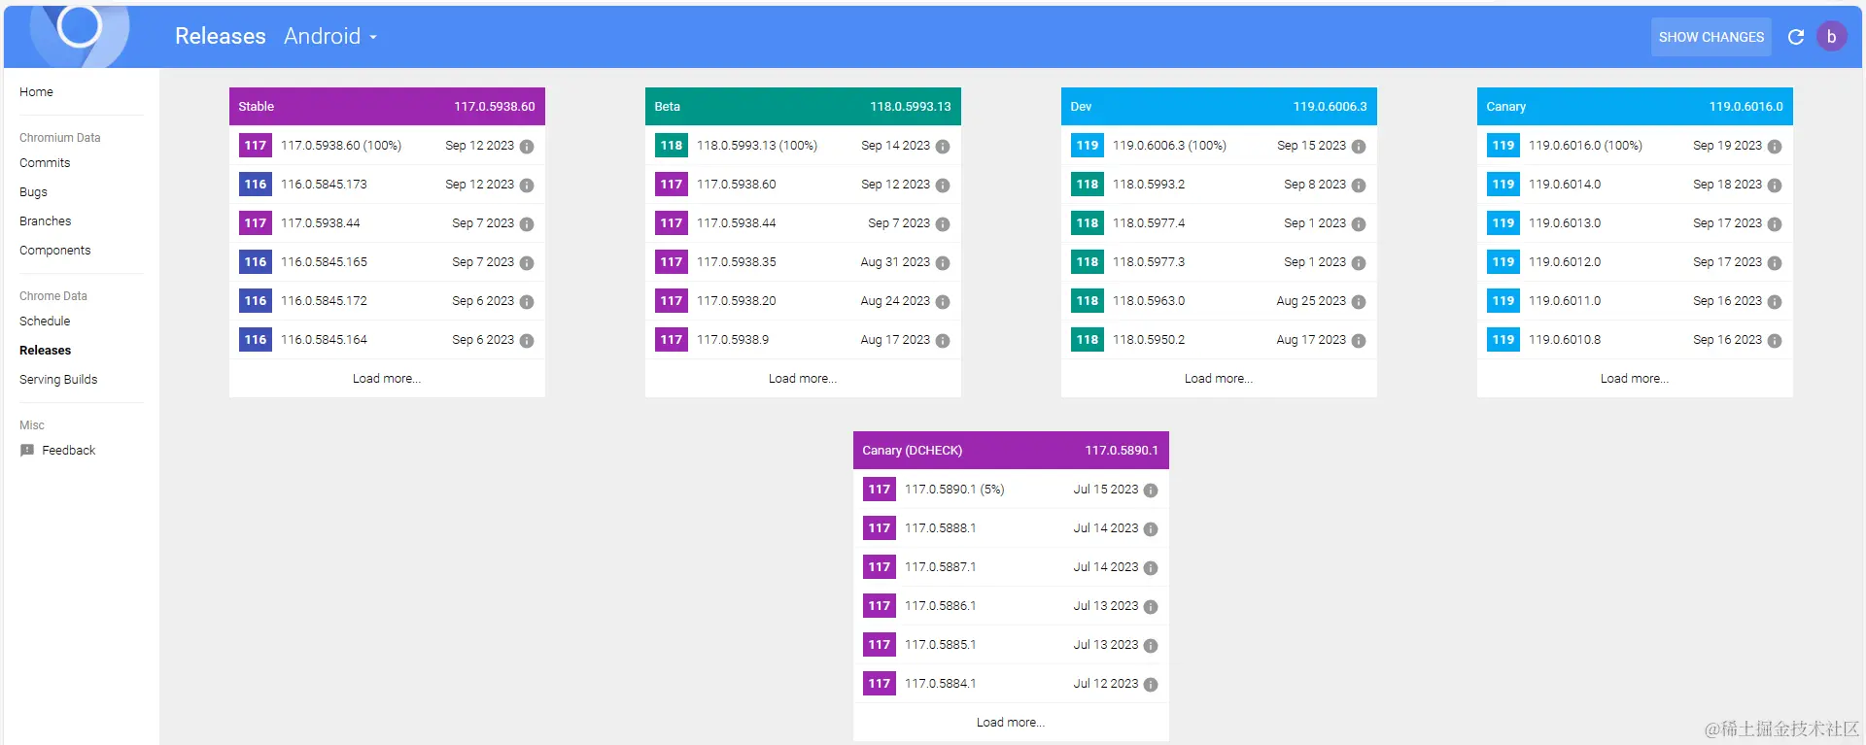This screenshot has height=745, width=1866.
Task: Select version text 117.0.5938.60 in Beta
Action: click(737, 185)
